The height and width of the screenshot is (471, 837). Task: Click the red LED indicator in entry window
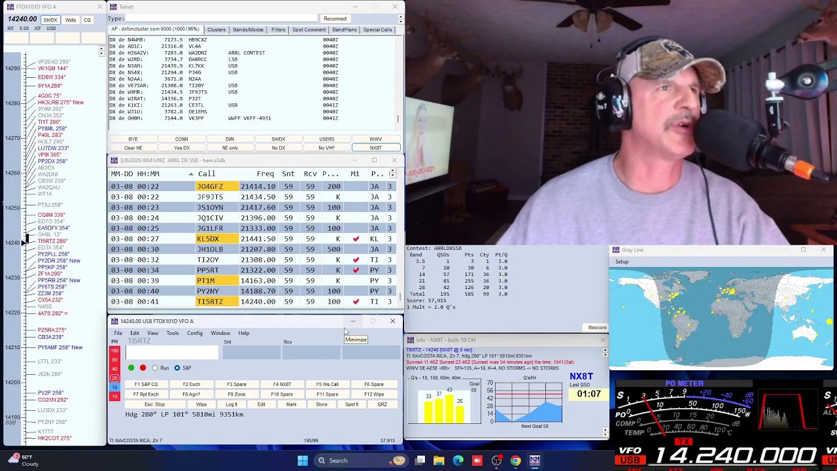coord(143,368)
